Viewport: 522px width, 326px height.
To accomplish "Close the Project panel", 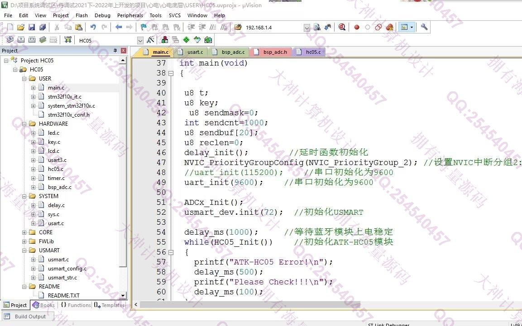I will click(x=124, y=51).
